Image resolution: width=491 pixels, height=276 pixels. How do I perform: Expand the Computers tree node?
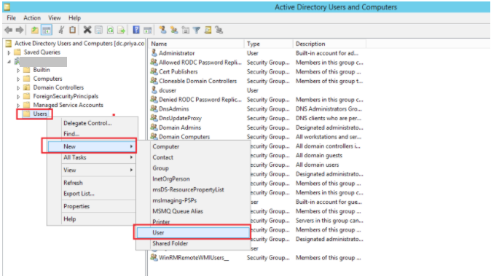(18, 79)
